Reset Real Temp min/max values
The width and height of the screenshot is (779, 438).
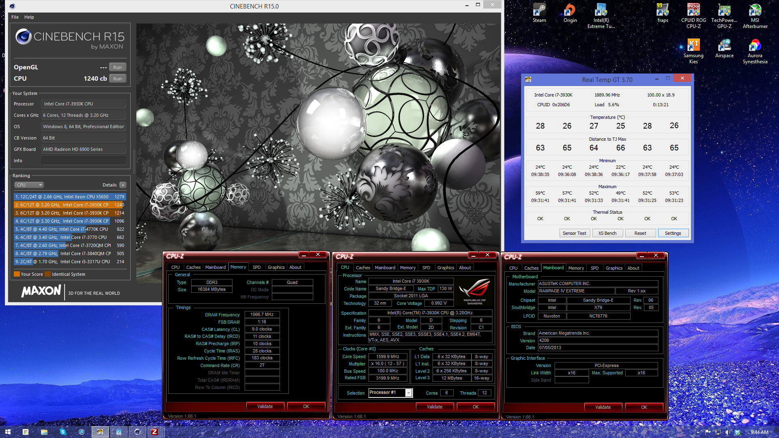[x=640, y=233]
